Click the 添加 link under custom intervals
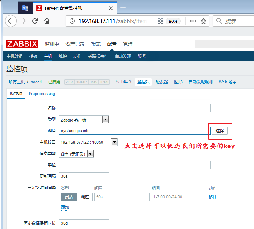The height and width of the screenshot is (229, 254). (x=65, y=207)
